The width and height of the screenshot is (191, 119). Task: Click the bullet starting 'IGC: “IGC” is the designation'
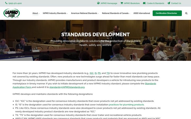(85, 101)
